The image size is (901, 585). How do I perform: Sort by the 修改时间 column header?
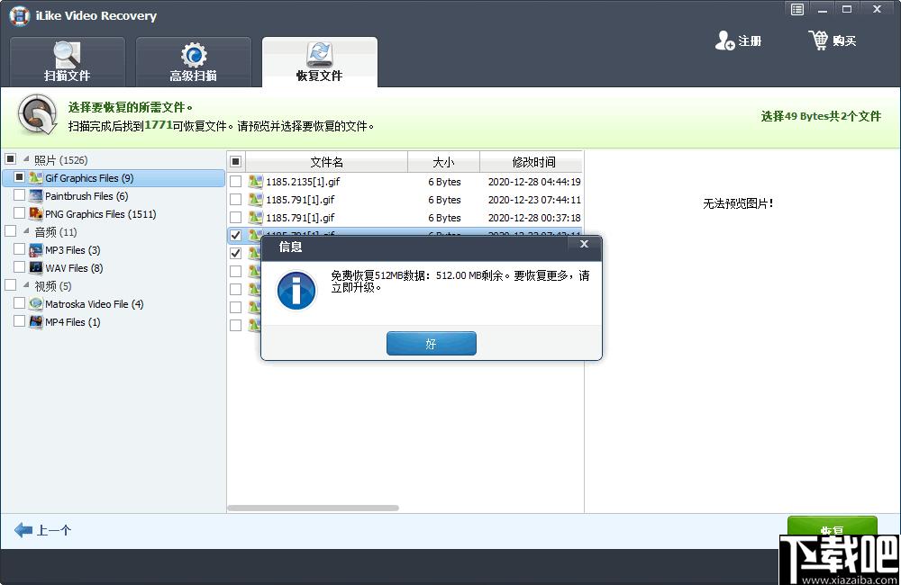(533, 162)
